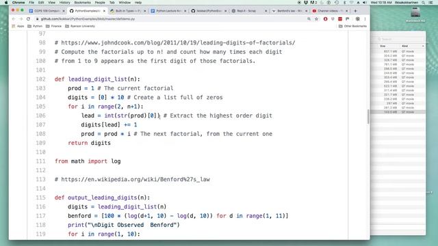Click the GitHub page vertical scrollbar thumb
438x246 pixels.
368,116
